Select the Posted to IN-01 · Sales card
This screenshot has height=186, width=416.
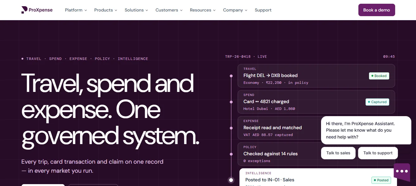(318, 177)
